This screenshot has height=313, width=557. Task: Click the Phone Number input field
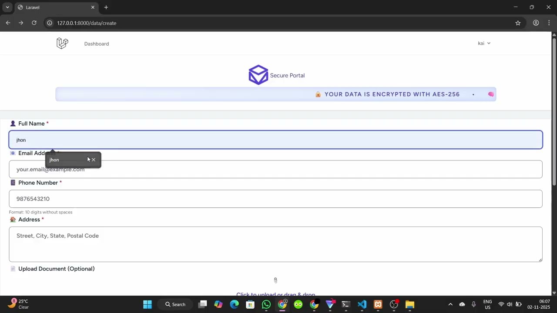coord(275,199)
